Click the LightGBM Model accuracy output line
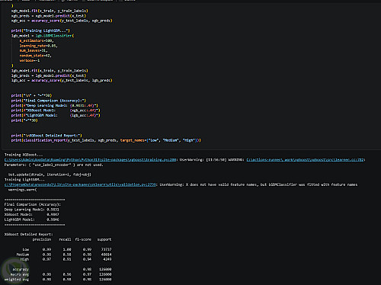Viewport: 381px width, 285px height. coord(32,219)
